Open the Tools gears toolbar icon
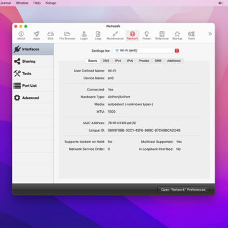The image size is (228, 228). 191,35
